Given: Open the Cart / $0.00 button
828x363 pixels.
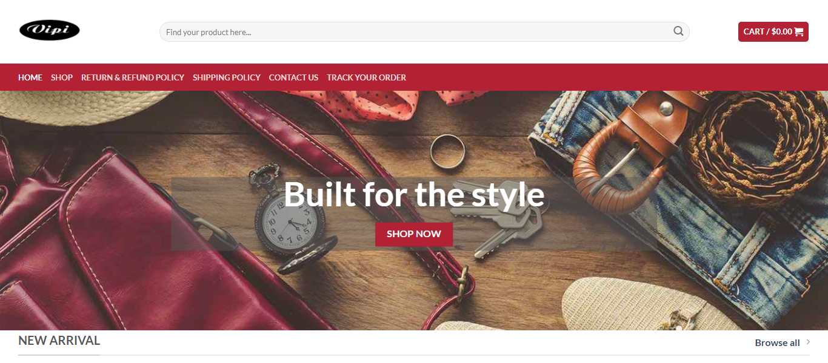Looking at the screenshot, I should point(773,31).
